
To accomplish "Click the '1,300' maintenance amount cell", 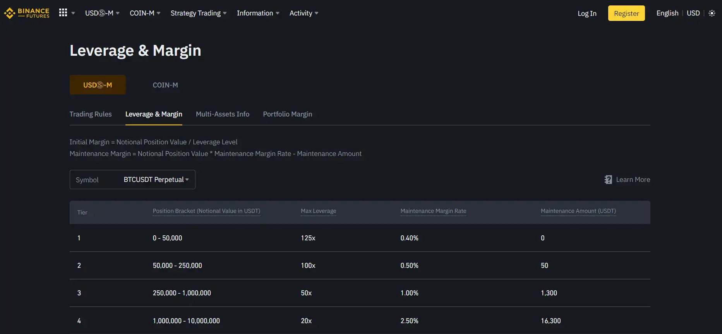I will (549, 293).
